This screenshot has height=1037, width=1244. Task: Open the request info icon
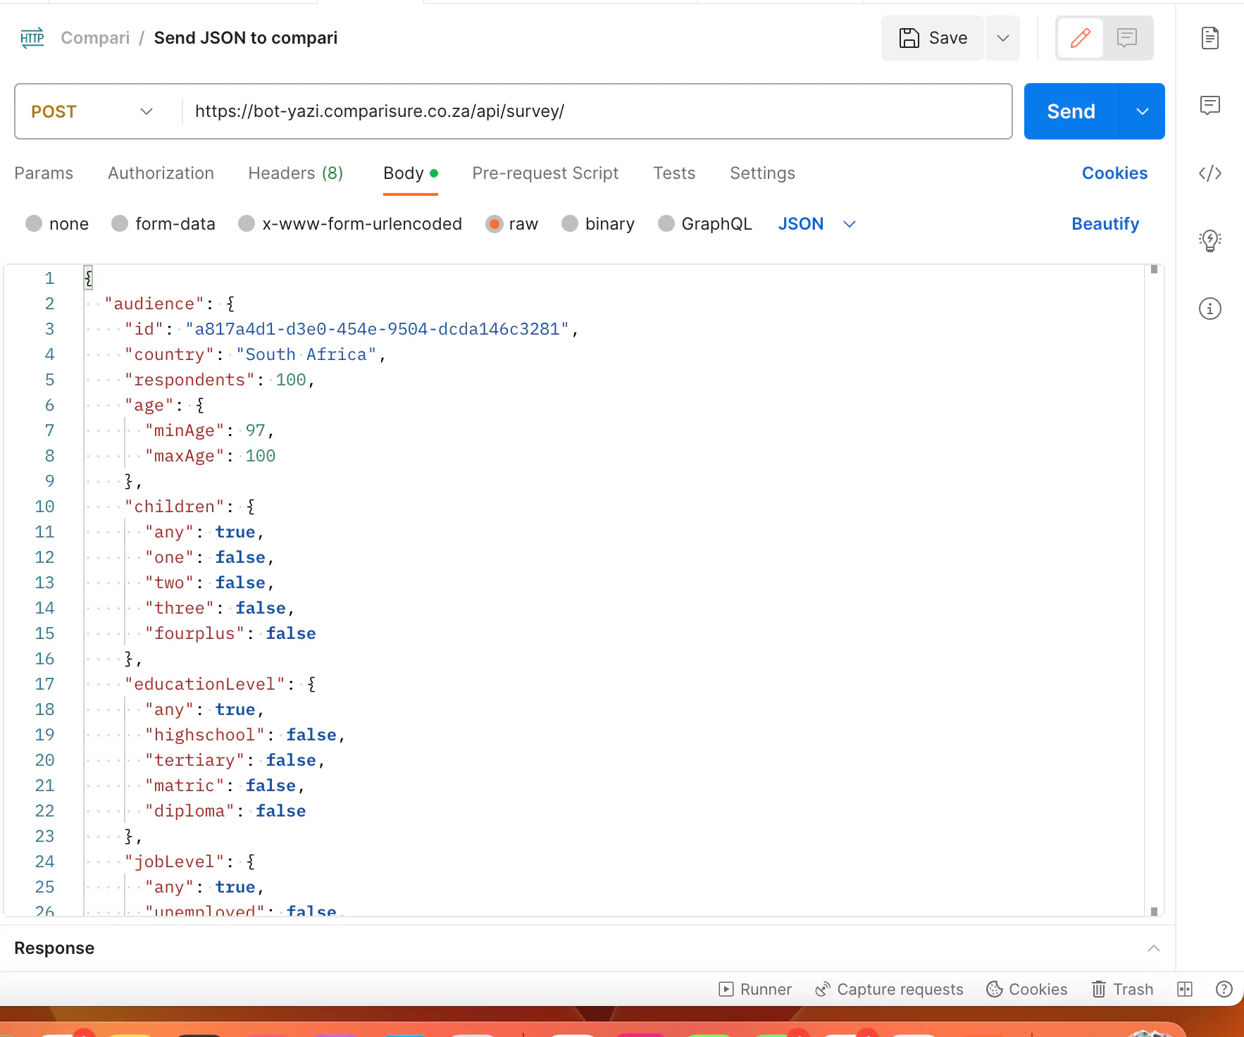tap(1209, 309)
